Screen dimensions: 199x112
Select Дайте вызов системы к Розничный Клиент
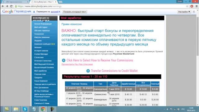point(44,96)
